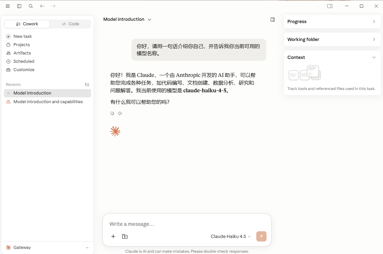Toggle the right panel icon in title bar

coord(330,6)
